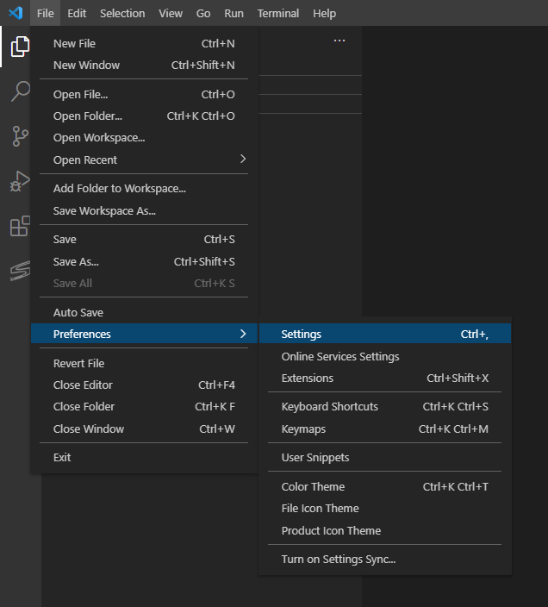548x607 pixels.
Task: Select New File from File menu
Action: pos(74,44)
